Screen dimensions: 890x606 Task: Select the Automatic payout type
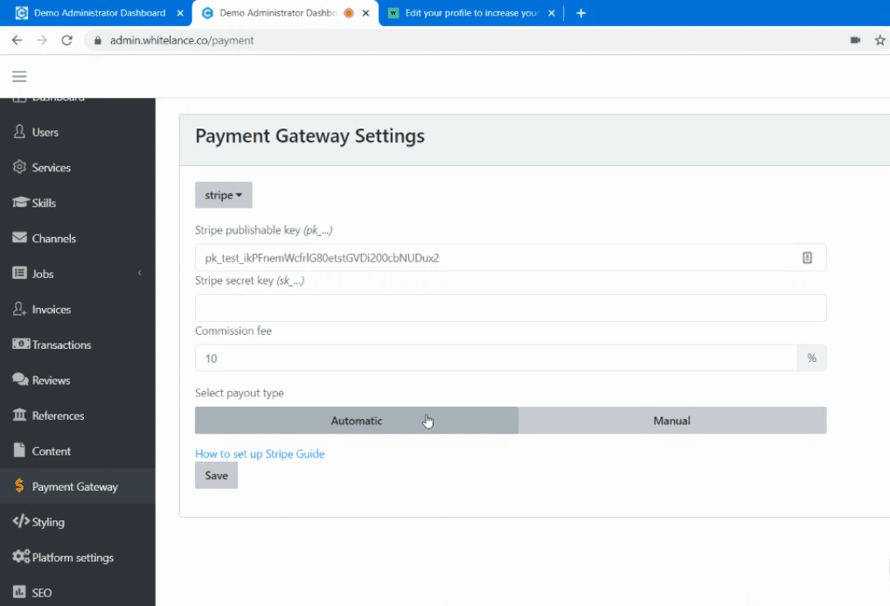357,421
